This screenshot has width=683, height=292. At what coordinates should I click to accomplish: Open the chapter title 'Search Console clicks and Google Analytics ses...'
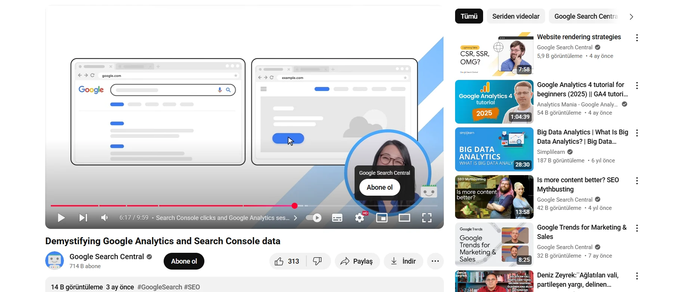(x=223, y=218)
